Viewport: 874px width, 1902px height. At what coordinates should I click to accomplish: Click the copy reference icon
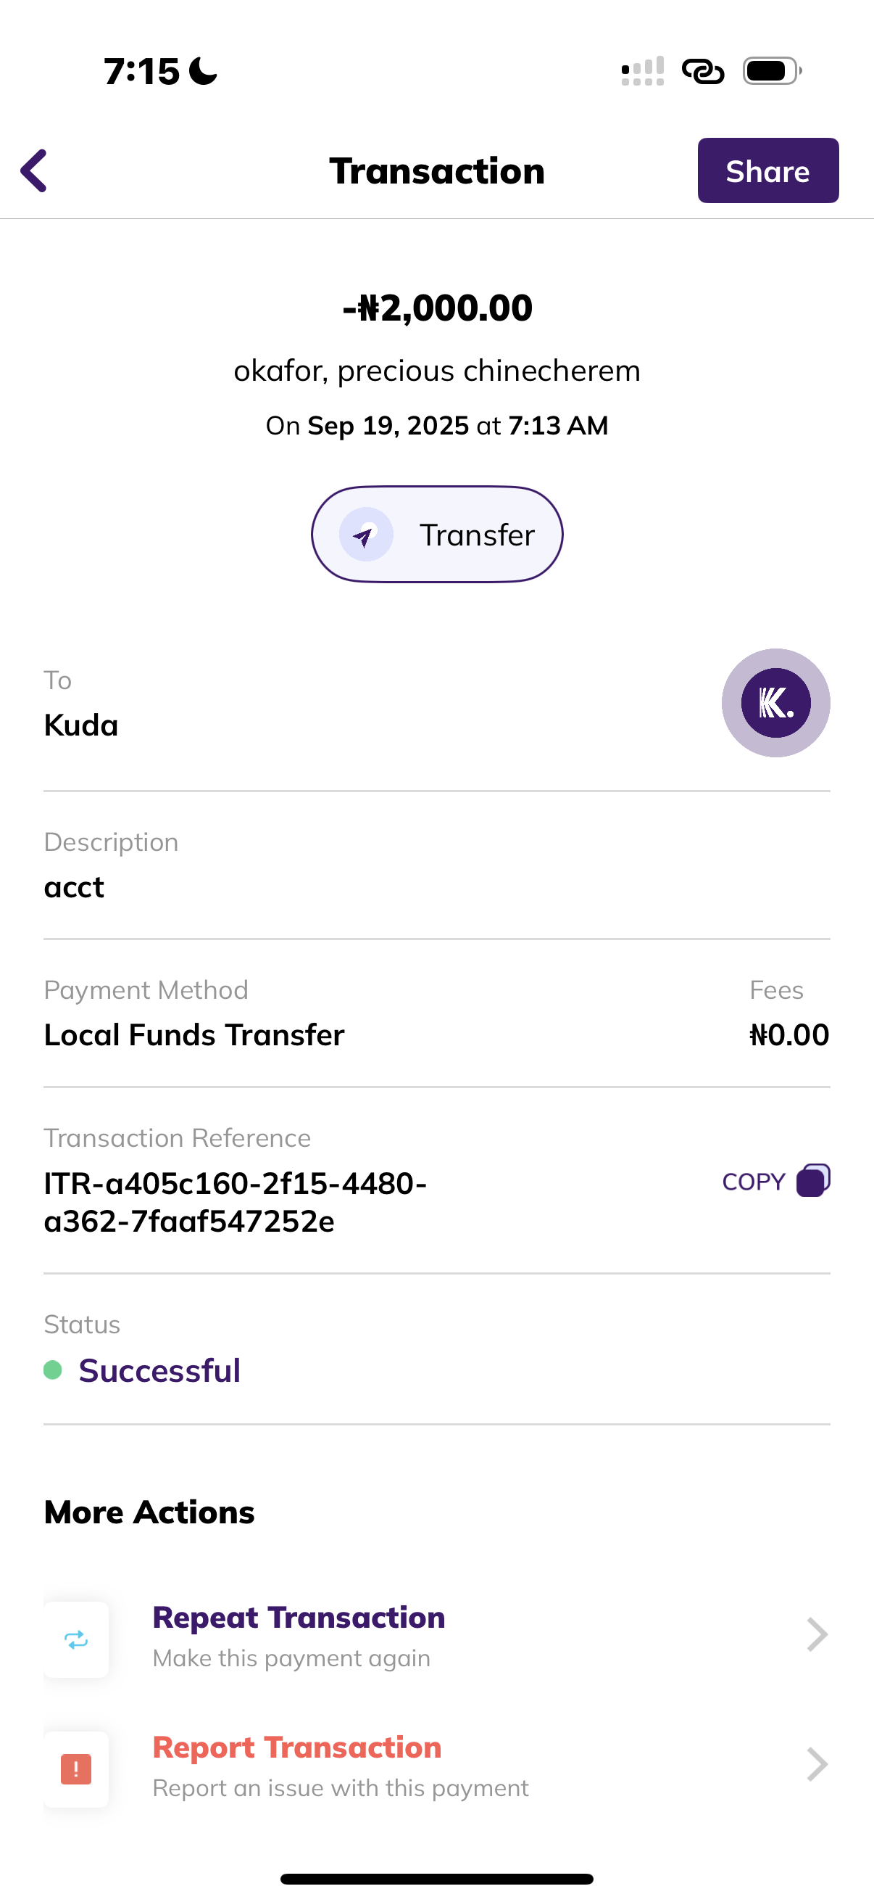(813, 1180)
